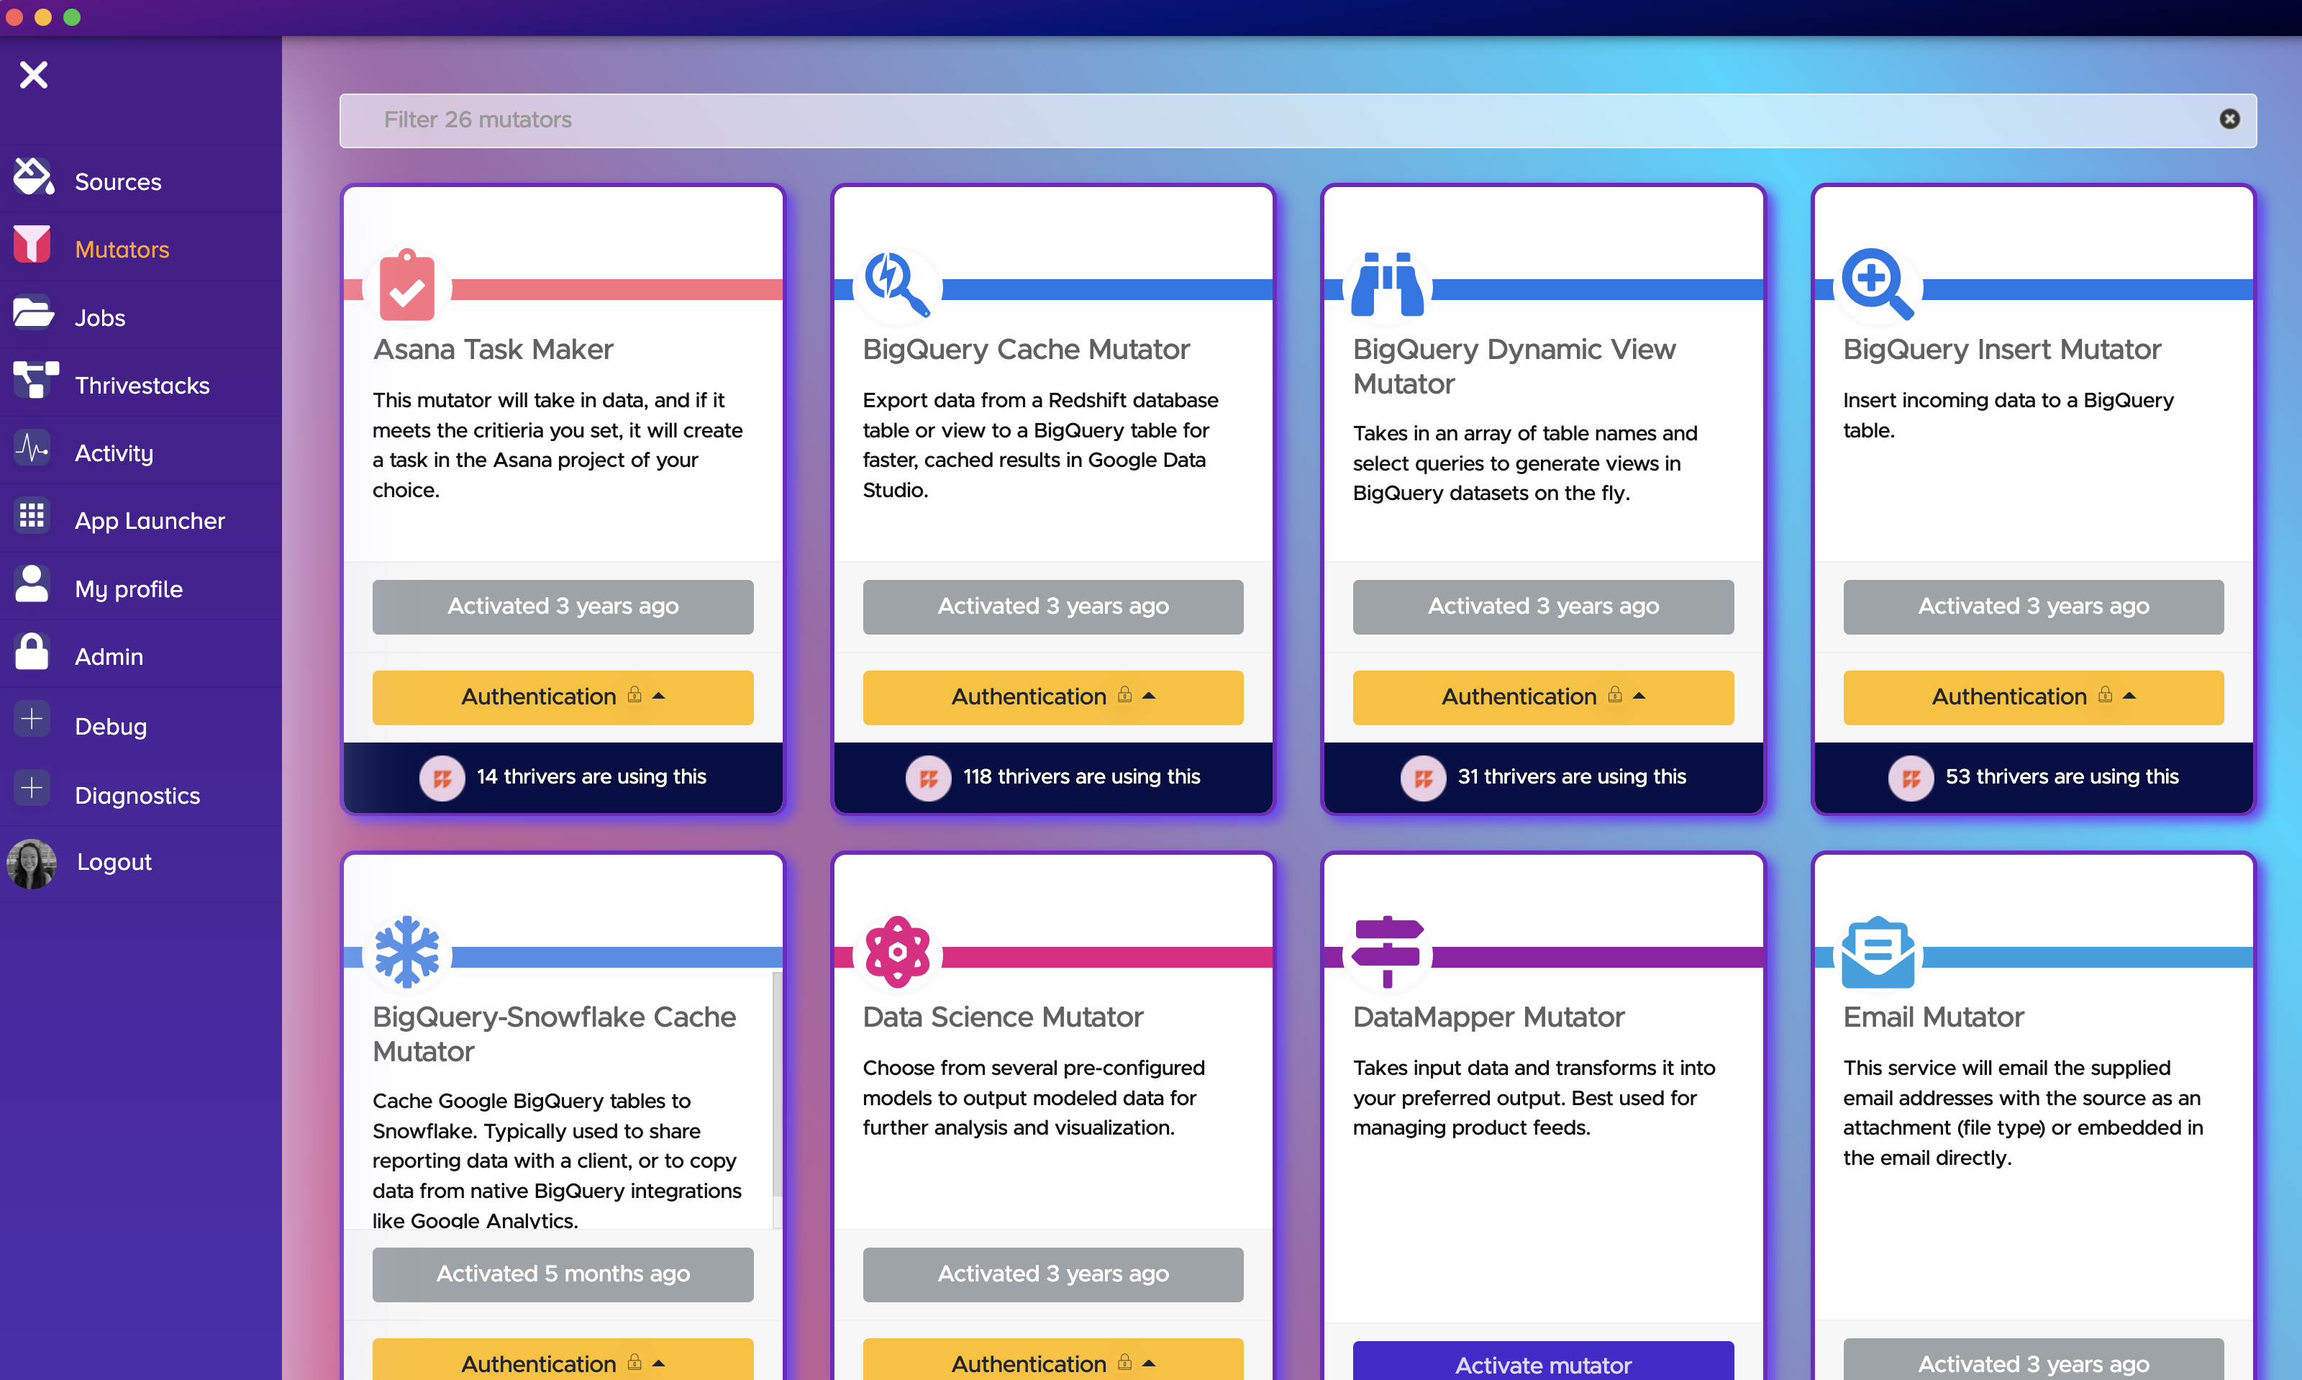Close the sidebar with the X icon
The width and height of the screenshot is (2302, 1380).
(x=34, y=74)
